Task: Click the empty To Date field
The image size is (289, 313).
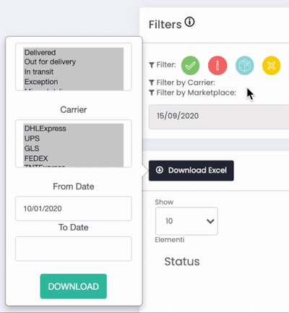Action: click(74, 249)
